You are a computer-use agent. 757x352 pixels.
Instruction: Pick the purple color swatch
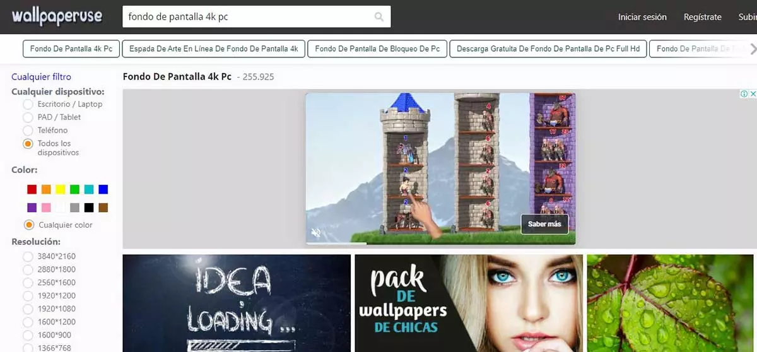click(32, 208)
